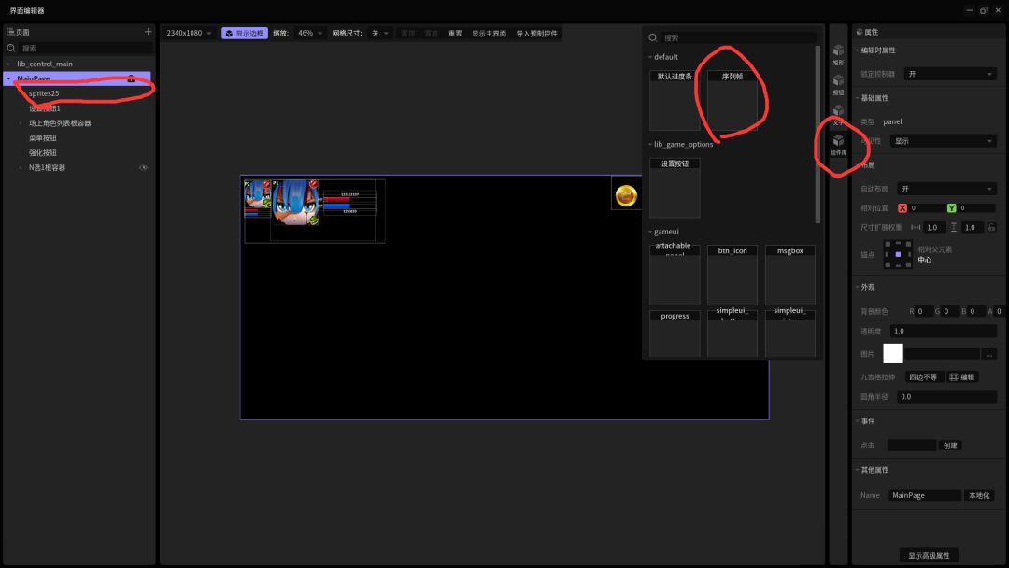
Task: Collapse the lib_game_options component group
Action: [650, 144]
